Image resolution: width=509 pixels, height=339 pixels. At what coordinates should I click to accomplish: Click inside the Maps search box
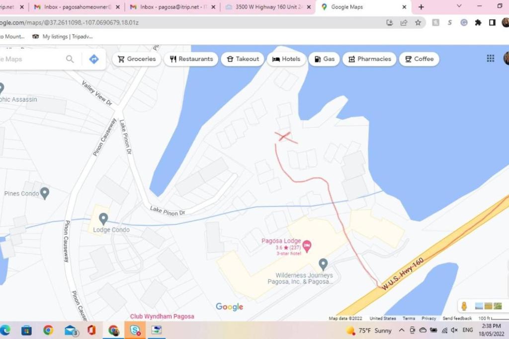30,59
